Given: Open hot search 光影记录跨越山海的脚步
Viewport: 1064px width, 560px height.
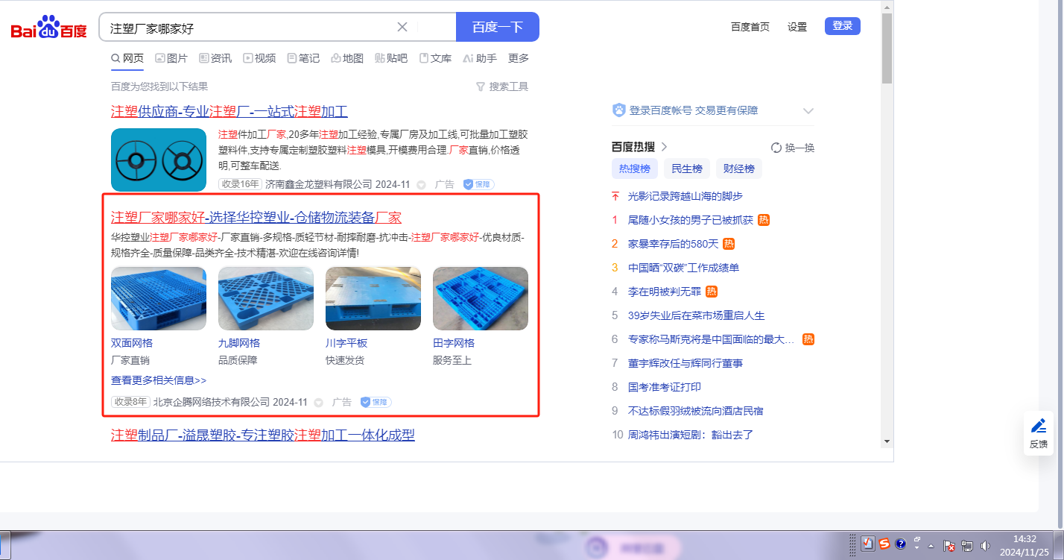Looking at the screenshot, I should point(685,196).
